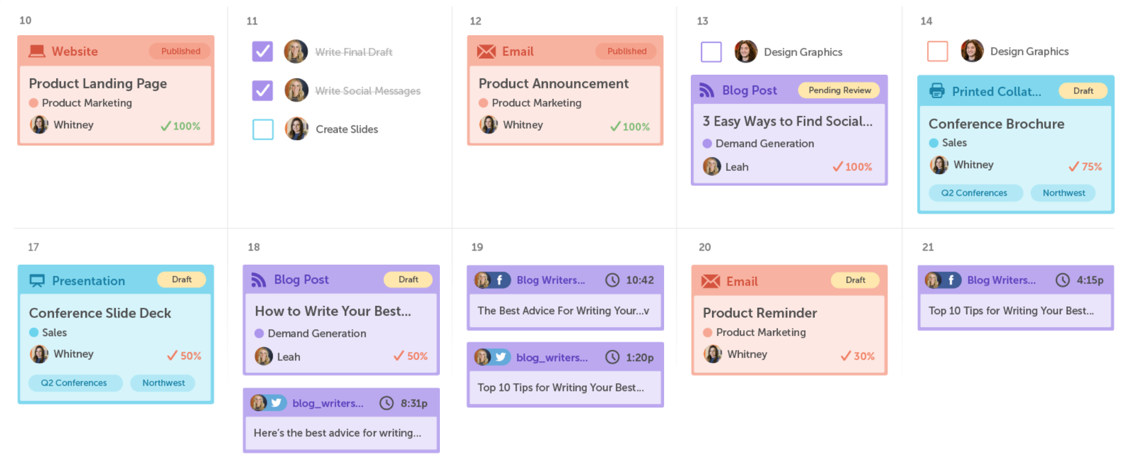Check Design Graphics task on day 13
The width and height of the screenshot is (1136, 462).
coord(711,52)
